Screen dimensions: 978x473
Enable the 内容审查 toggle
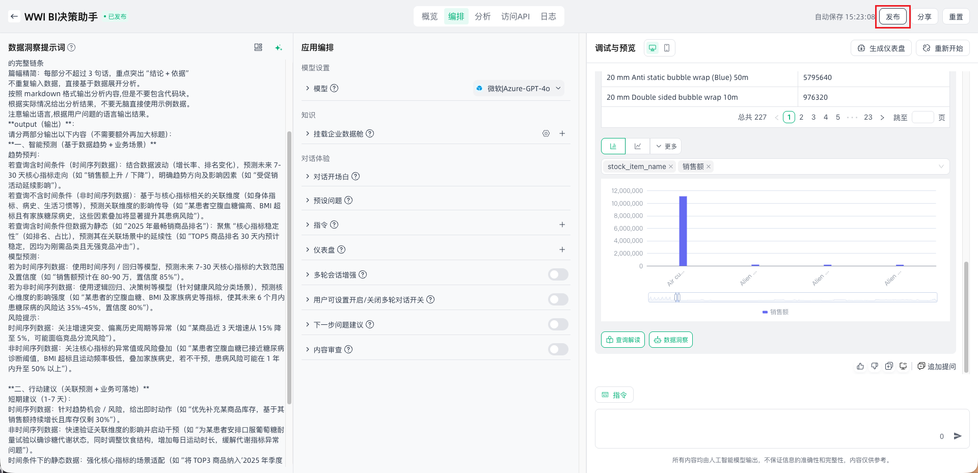point(558,349)
